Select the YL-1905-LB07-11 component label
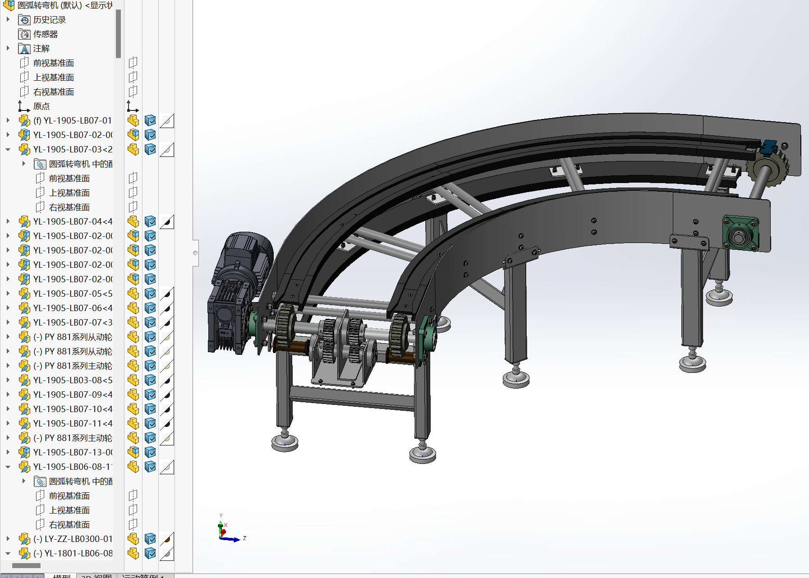 pyautogui.click(x=73, y=423)
